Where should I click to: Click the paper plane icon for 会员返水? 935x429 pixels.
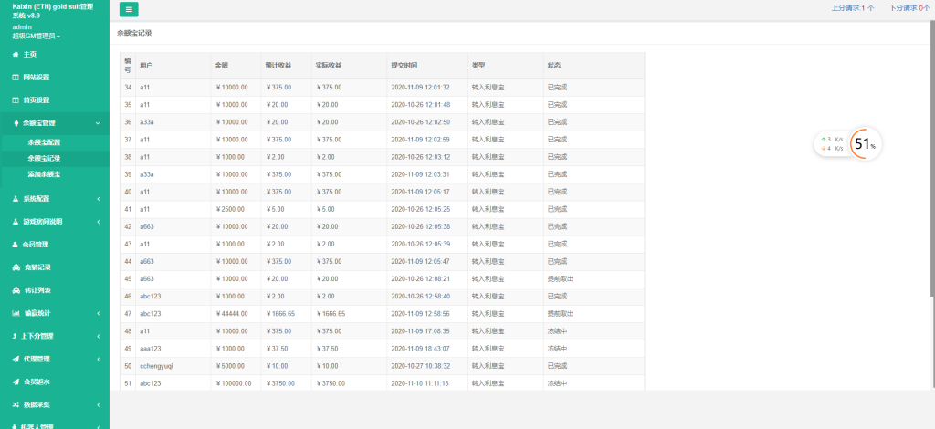pyautogui.click(x=15, y=382)
